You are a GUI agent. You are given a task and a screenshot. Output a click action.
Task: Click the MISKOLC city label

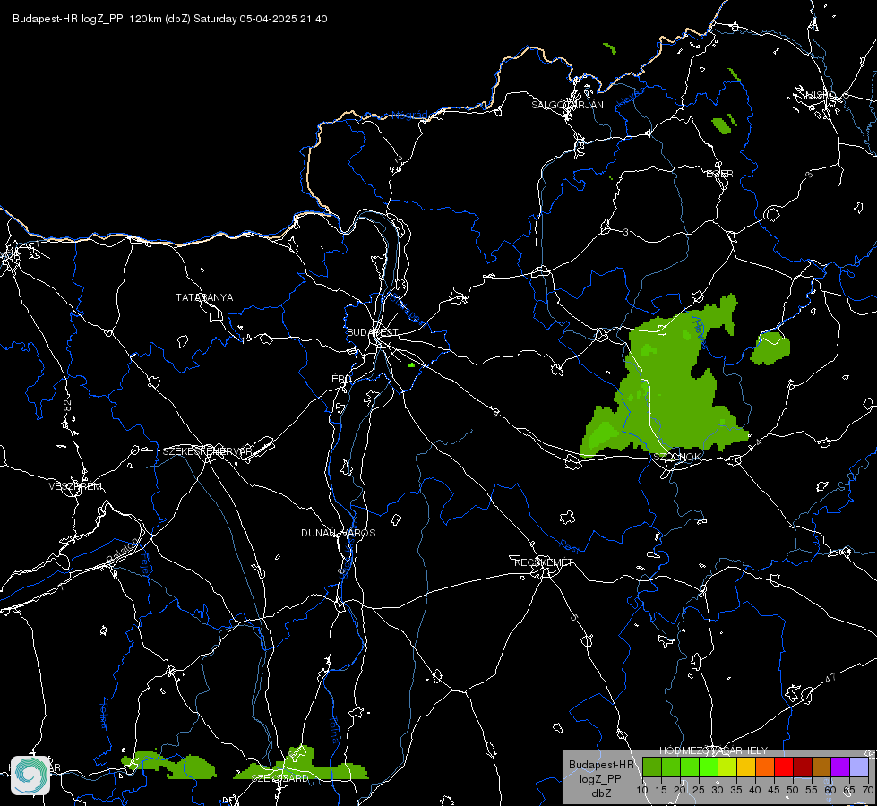pyautogui.click(x=824, y=95)
